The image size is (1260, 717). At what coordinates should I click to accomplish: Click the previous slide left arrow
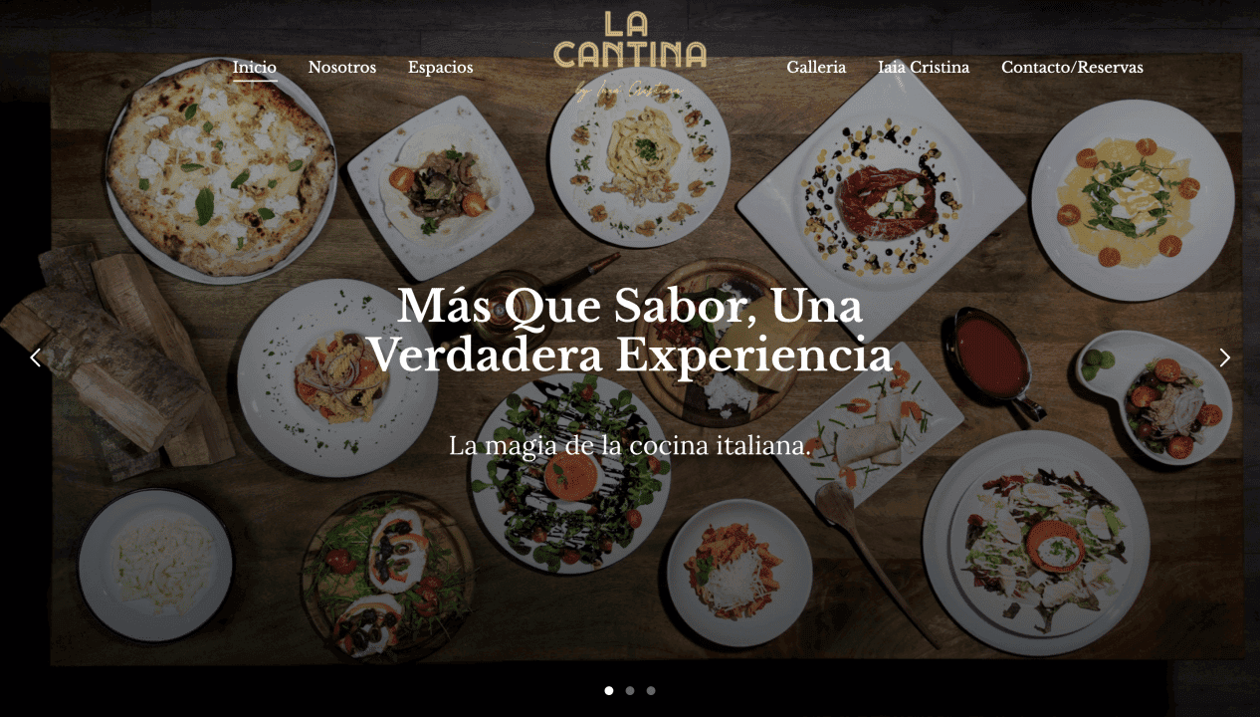36,358
